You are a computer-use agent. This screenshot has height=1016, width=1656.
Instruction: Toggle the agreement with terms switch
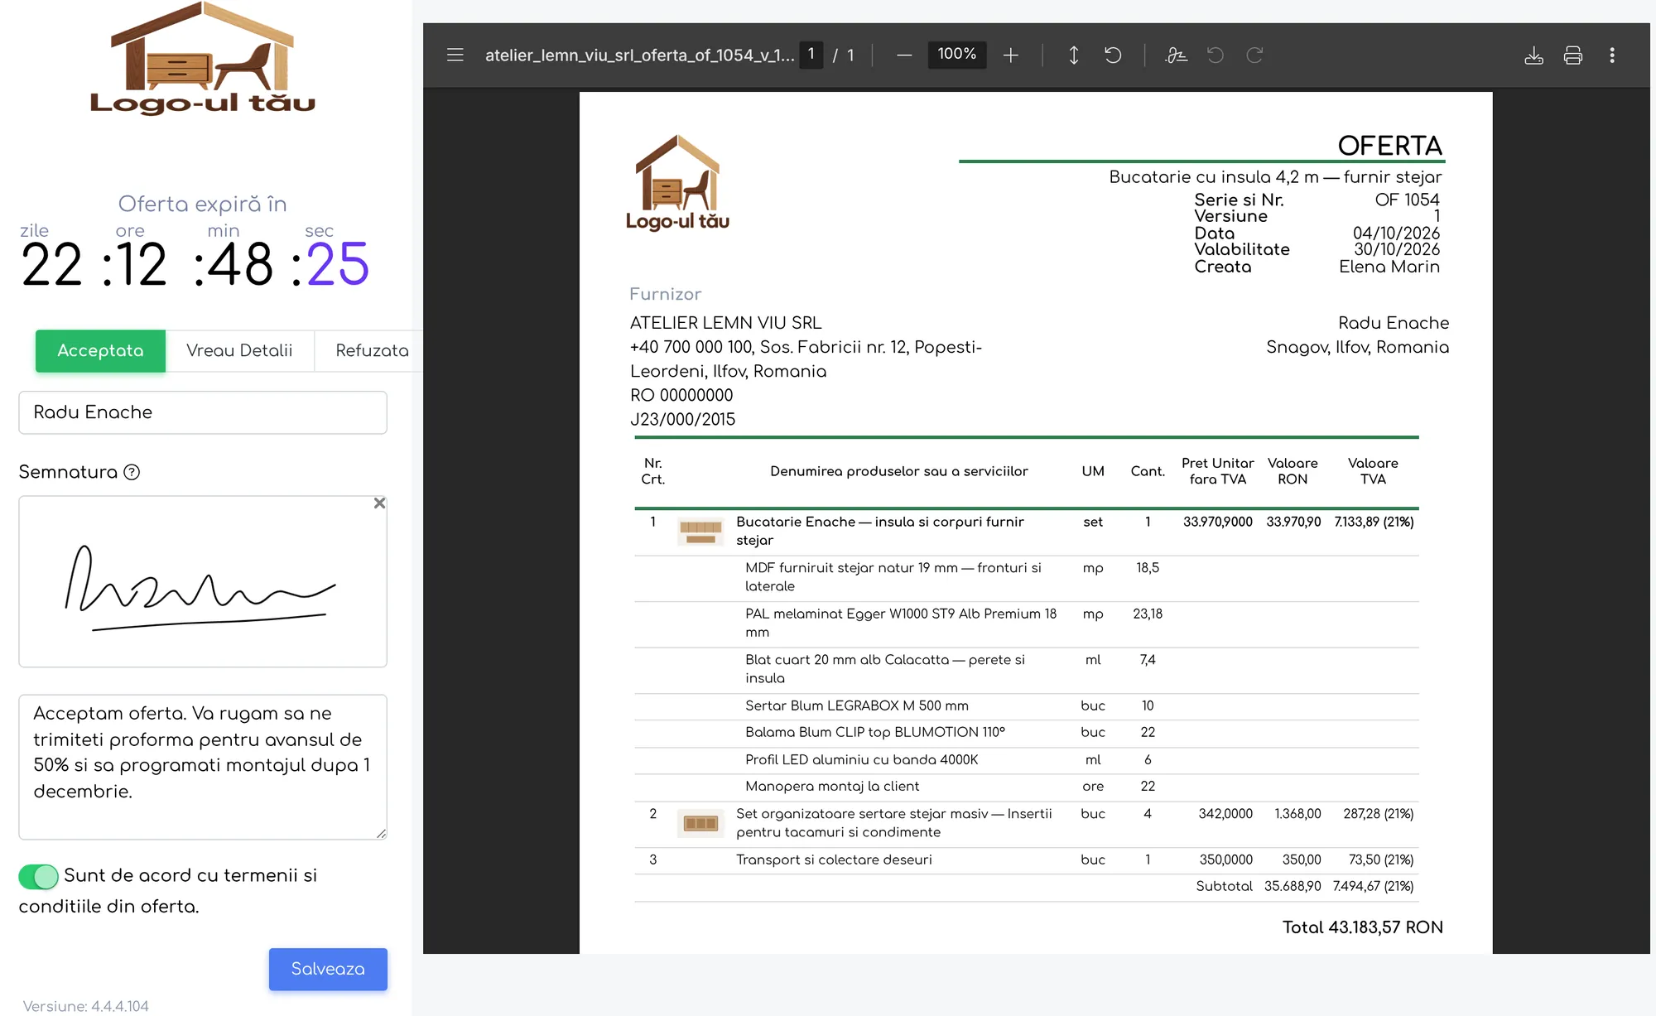coord(38,876)
